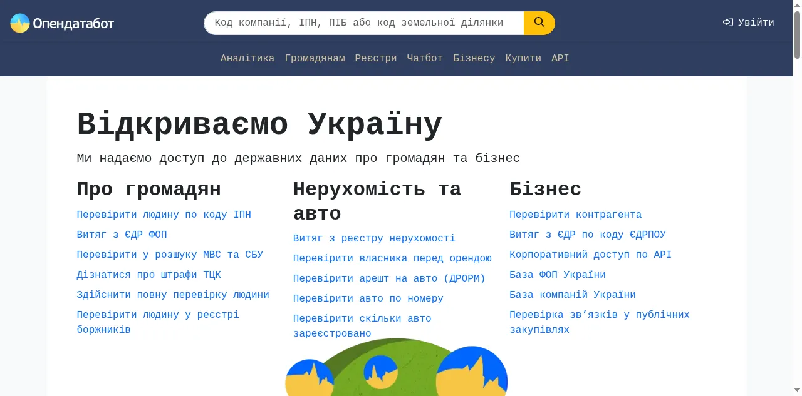The height and width of the screenshot is (396, 802).
Task: Open Витяг з ЄДР по коду ЄДРПОУ
Action: pyautogui.click(x=588, y=235)
